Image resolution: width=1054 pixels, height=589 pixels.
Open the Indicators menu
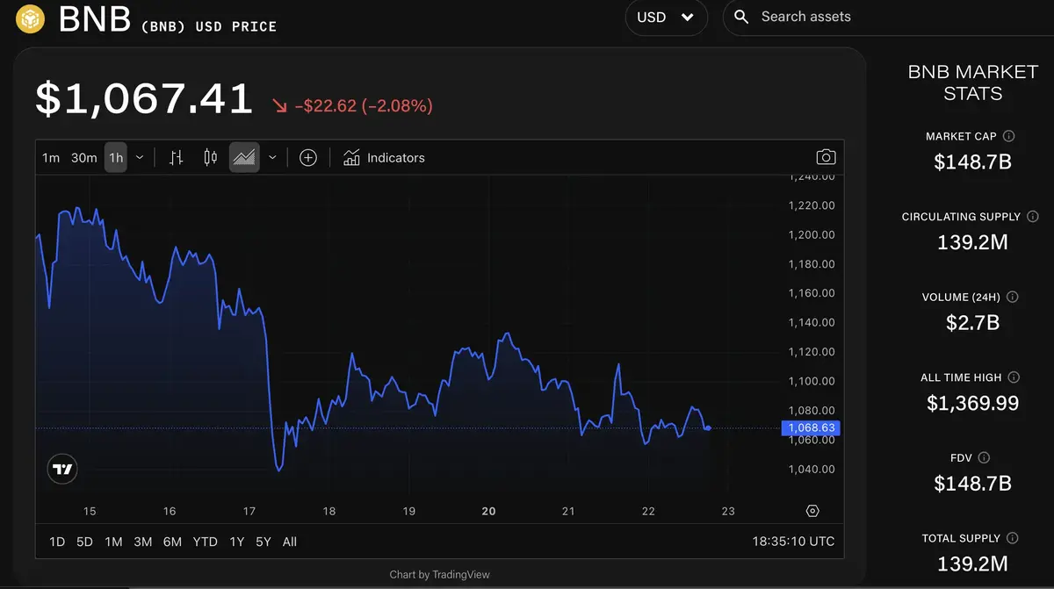click(x=384, y=158)
